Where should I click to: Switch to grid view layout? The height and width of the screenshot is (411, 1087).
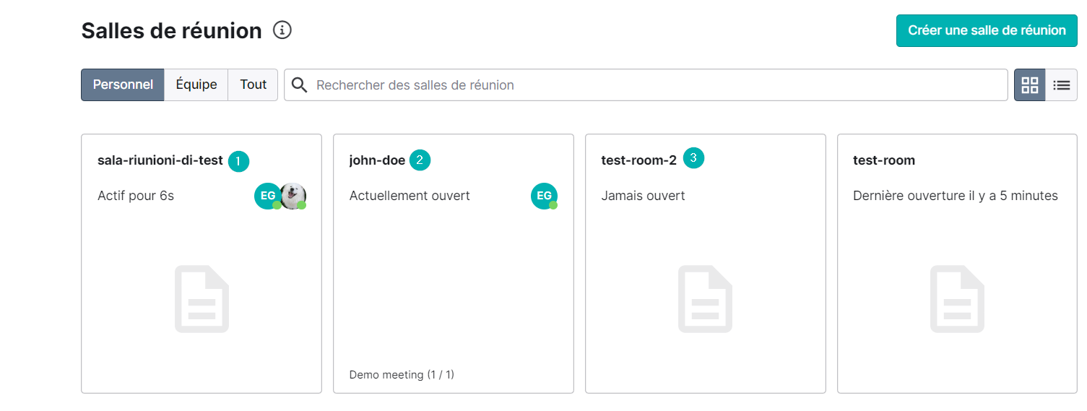(x=1030, y=85)
